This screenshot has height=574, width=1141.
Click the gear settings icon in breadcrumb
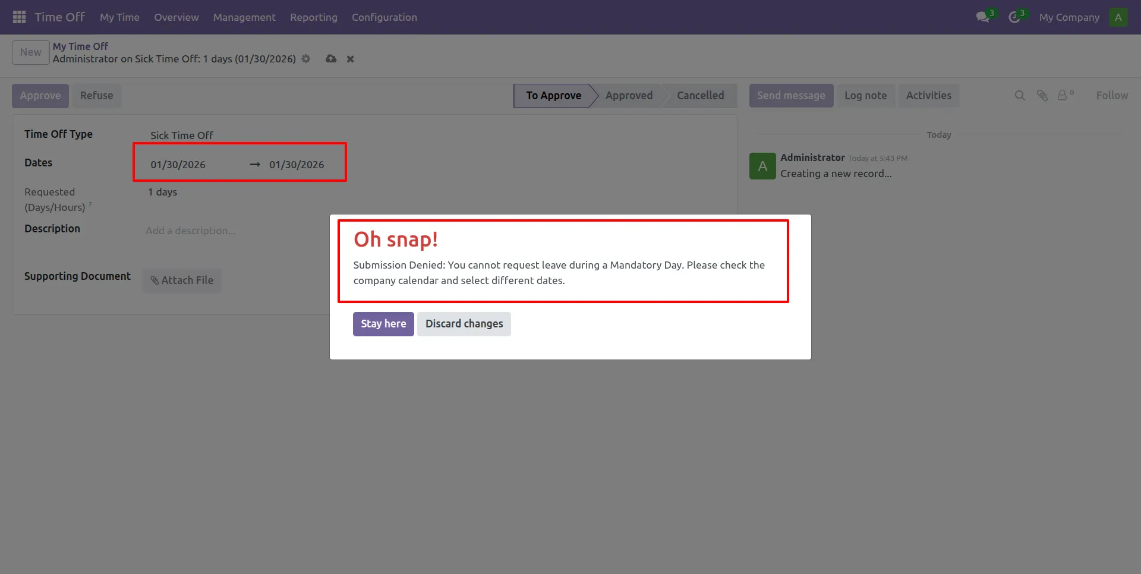tap(306, 59)
